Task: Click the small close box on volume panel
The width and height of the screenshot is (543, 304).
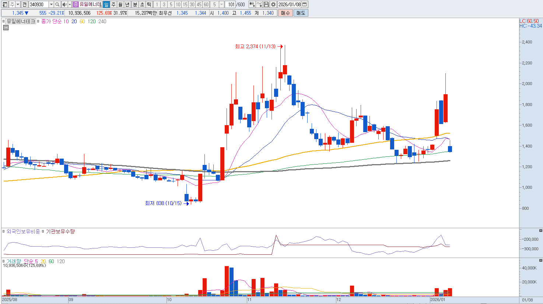Action: [x=540, y=260]
